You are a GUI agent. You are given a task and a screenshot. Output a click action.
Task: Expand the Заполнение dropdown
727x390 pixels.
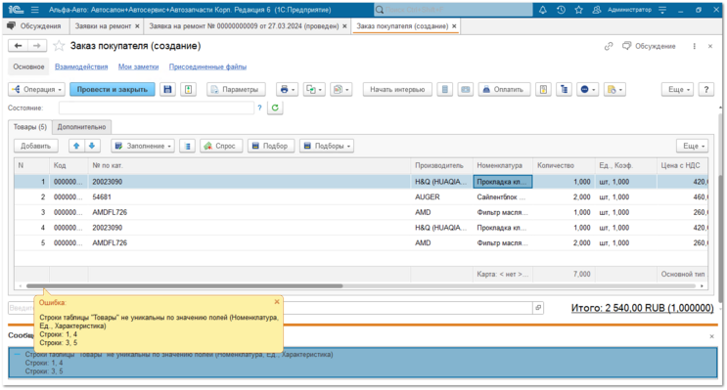pos(143,146)
